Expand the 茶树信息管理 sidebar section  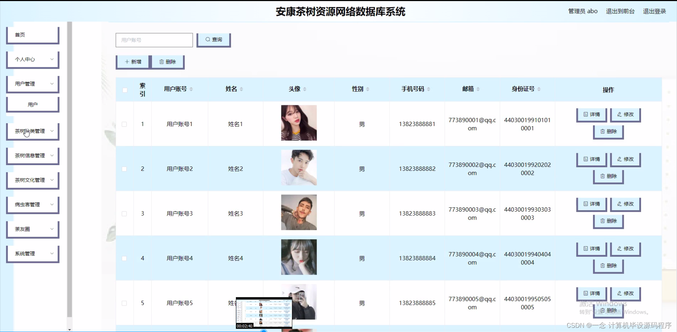pyautogui.click(x=32, y=155)
